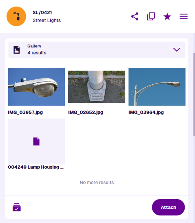Click the 004249 Lamp Housing file name
195x223 pixels.
point(36,167)
